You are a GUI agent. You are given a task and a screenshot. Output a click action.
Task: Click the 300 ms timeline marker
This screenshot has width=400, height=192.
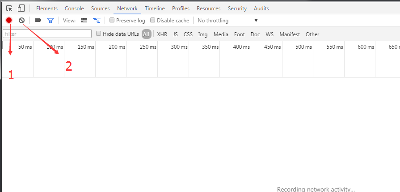tap(179, 47)
